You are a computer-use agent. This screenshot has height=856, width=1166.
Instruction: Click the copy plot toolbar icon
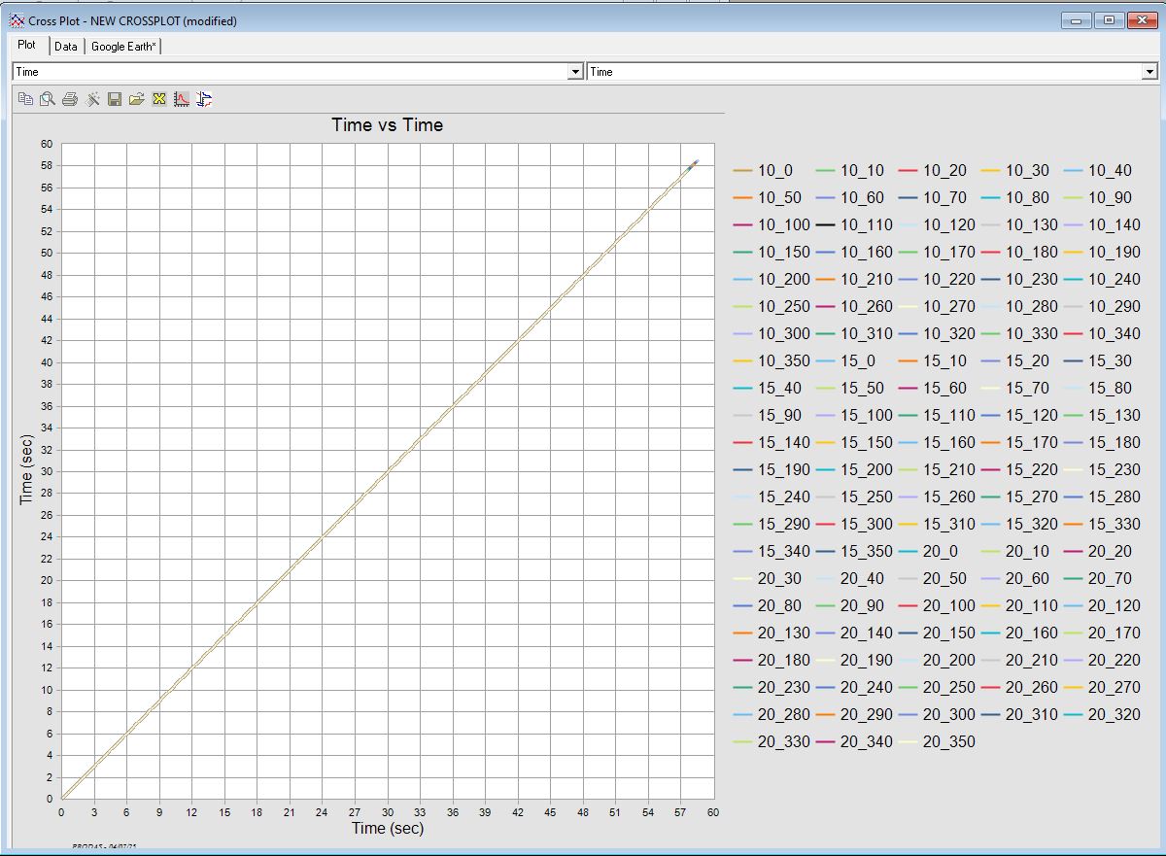click(26, 99)
